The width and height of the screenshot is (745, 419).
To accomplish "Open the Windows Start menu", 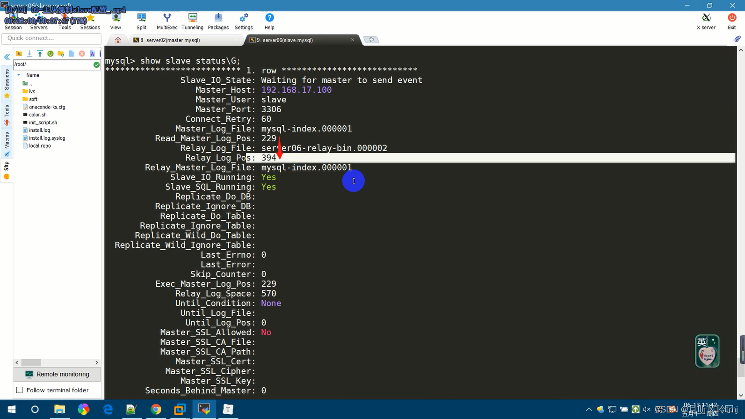I will [x=11, y=410].
